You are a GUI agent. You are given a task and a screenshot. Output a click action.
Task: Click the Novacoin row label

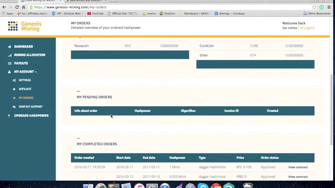81,46
